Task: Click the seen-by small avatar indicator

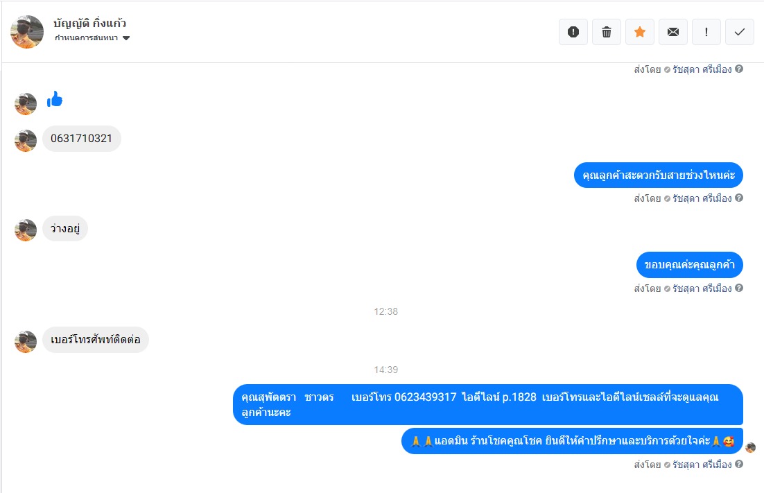Action: [x=750, y=447]
